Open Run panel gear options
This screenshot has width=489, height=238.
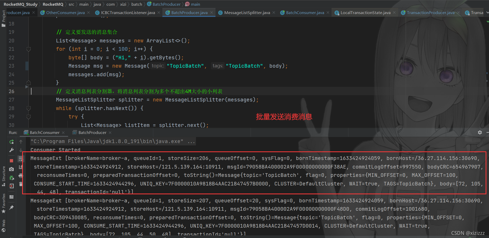click(x=480, y=132)
